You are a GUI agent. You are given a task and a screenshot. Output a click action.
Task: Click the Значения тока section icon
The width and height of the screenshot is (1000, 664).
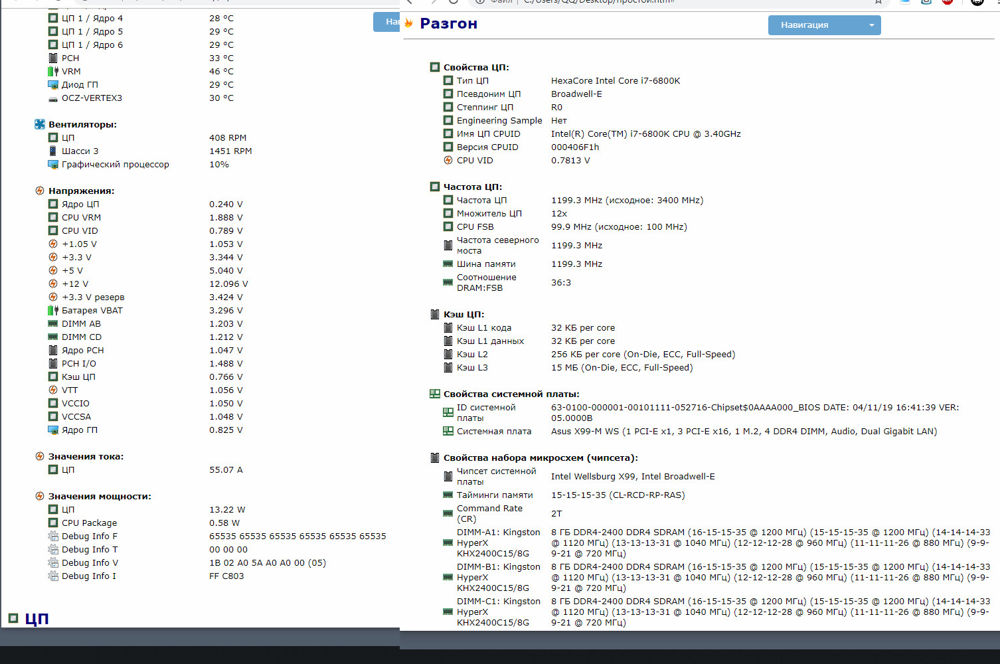[40, 456]
